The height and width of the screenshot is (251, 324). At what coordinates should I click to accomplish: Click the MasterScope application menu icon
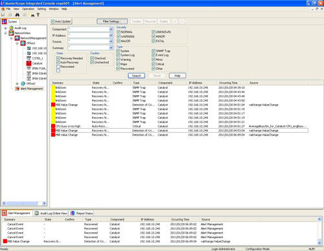pos(3,9)
